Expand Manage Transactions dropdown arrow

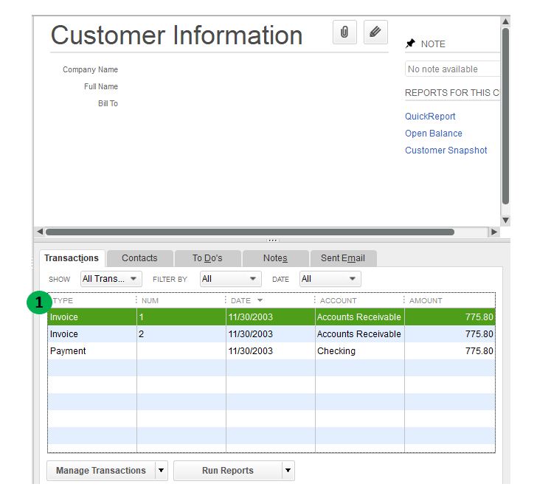pyautogui.click(x=162, y=470)
